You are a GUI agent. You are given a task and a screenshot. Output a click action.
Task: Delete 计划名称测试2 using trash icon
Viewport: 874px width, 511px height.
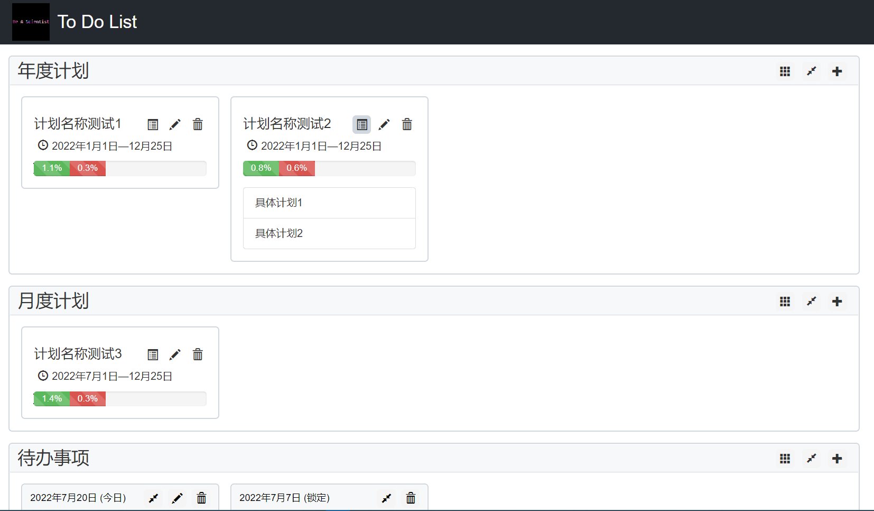pyautogui.click(x=407, y=125)
